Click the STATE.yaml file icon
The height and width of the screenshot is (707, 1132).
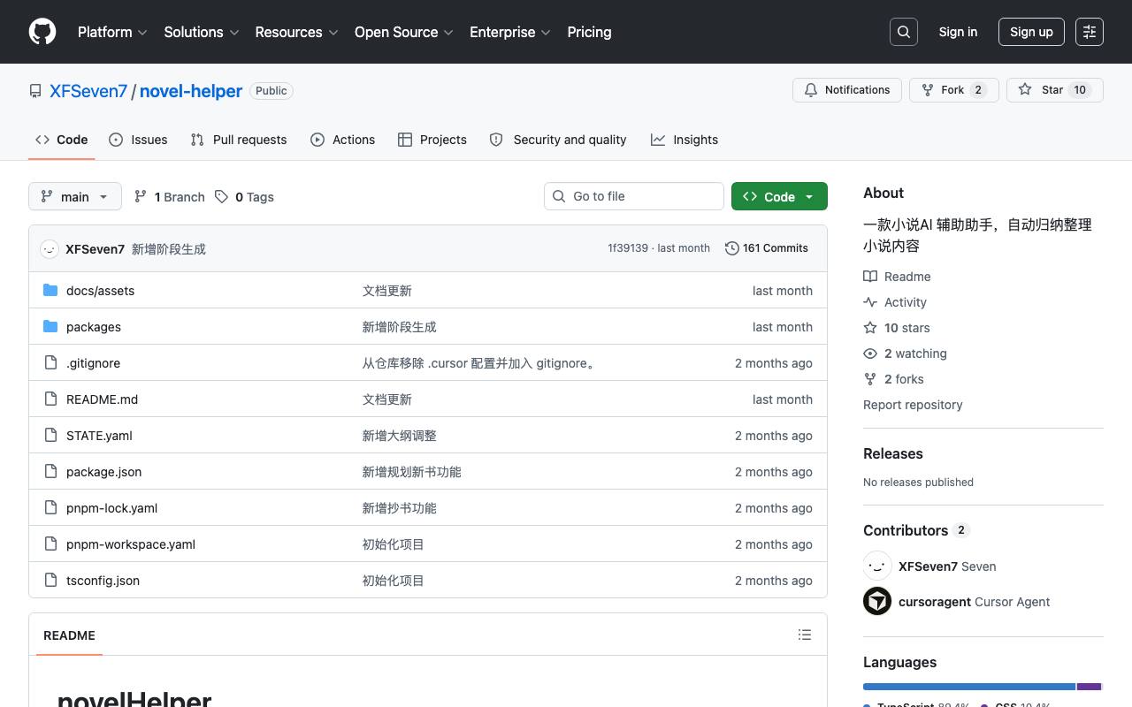[50, 436]
